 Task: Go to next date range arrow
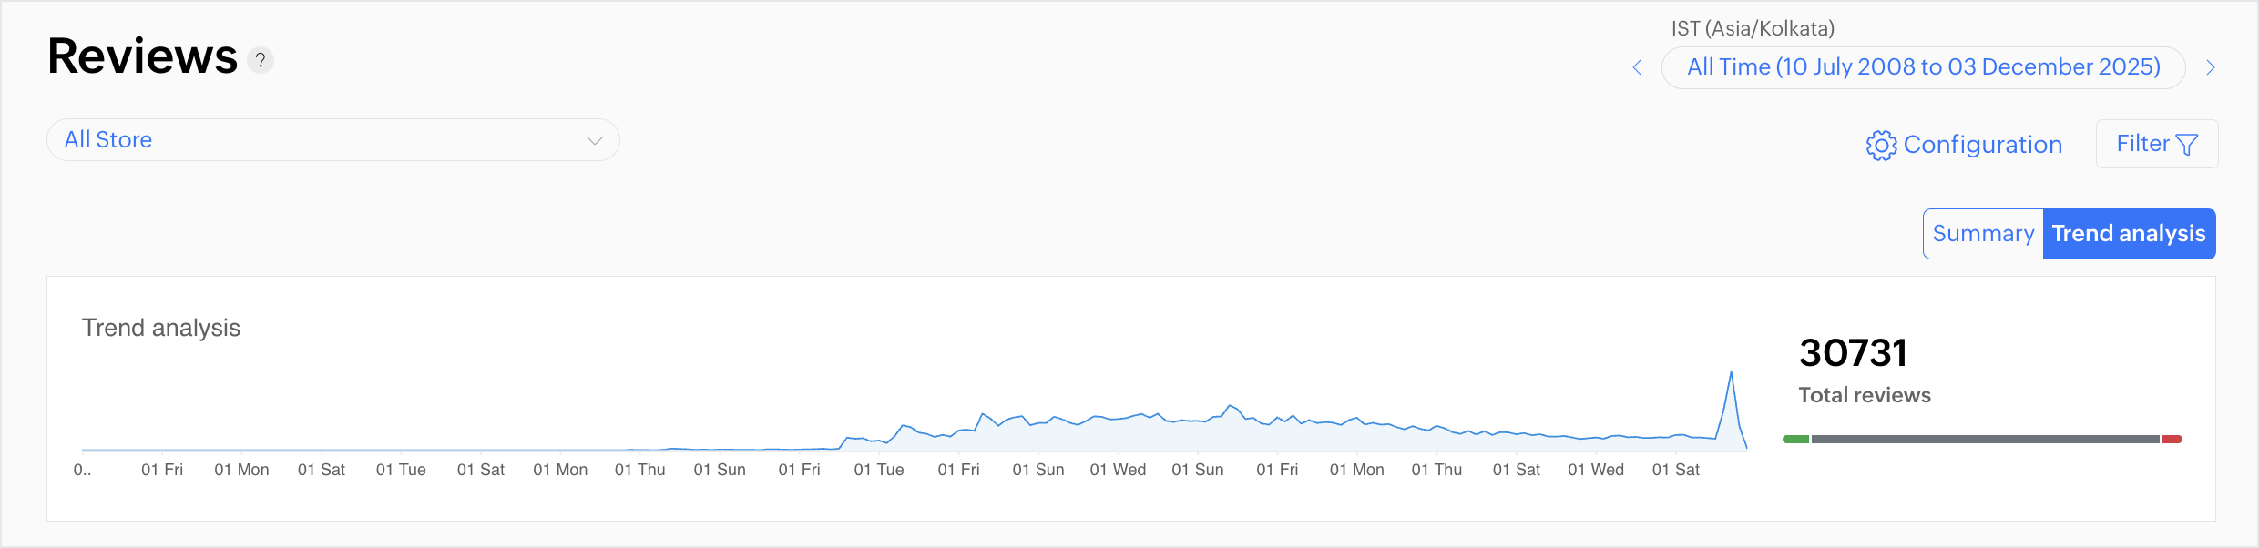coord(2211,67)
